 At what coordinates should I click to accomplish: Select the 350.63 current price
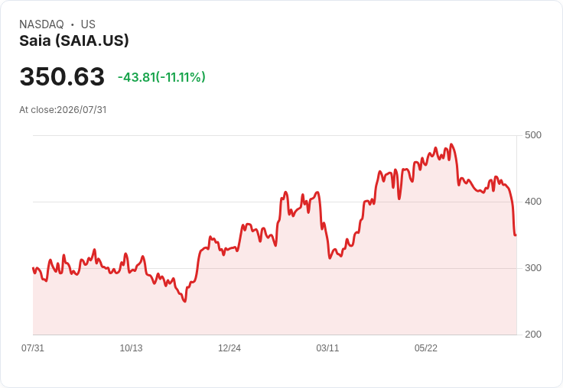[x=62, y=76]
